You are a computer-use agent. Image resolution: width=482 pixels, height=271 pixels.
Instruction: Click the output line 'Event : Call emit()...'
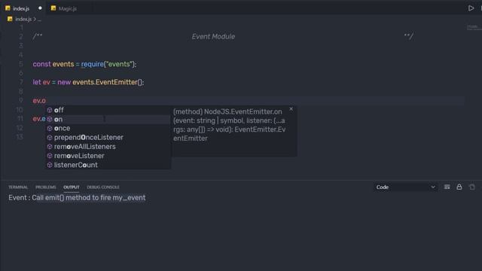coord(77,197)
